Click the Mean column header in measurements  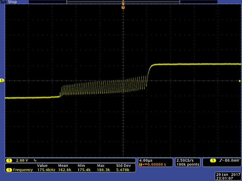pyautogui.click(x=62, y=166)
